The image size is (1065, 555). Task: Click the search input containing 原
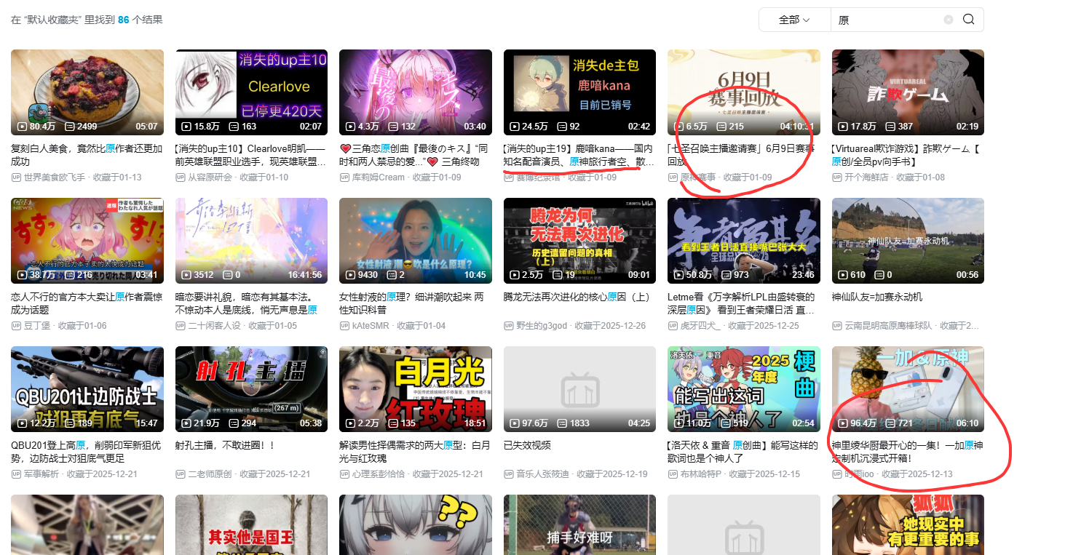coord(888,20)
